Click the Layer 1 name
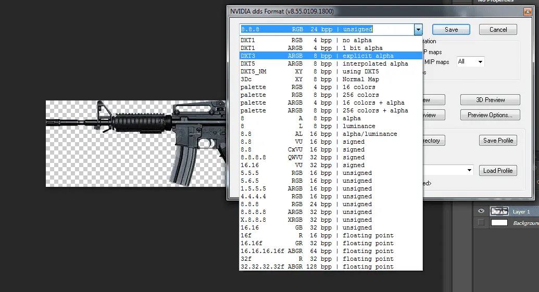Viewport: 539px width, 292px height. pos(521,212)
